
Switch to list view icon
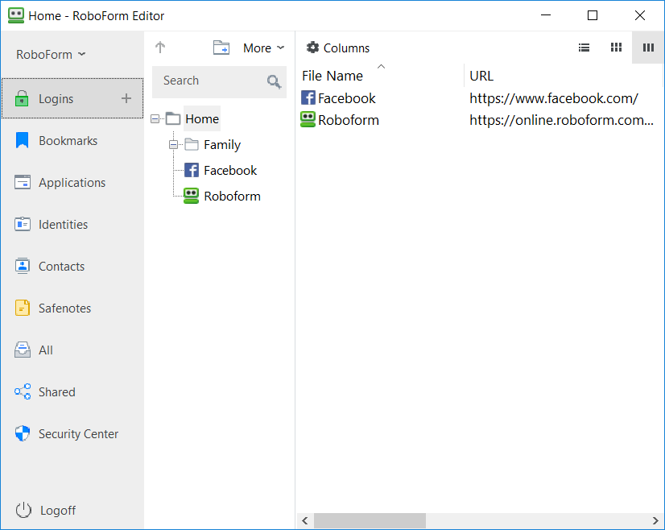coord(584,48)
